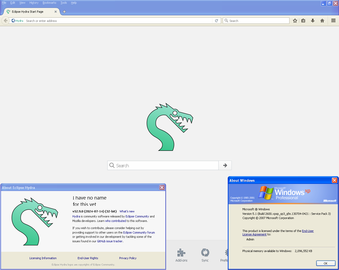Open the Edit menu
Image resolution: width=339 pixels, height=270 pixels.
(13, 3)
